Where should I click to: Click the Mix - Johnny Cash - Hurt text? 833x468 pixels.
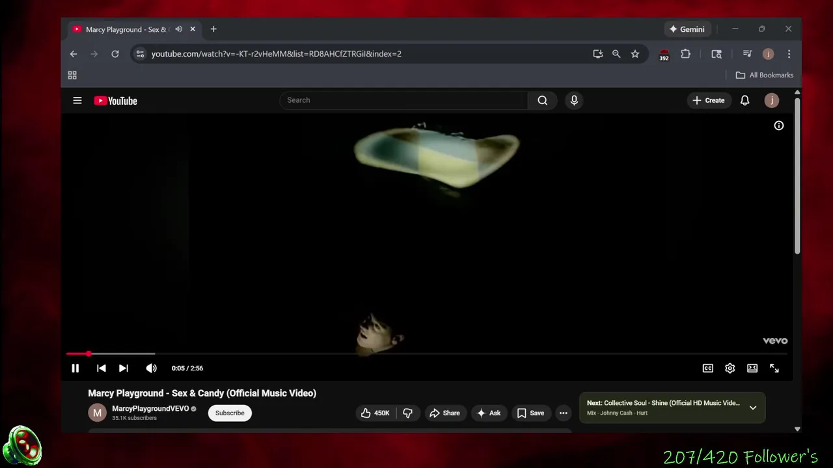click(617, 413)
